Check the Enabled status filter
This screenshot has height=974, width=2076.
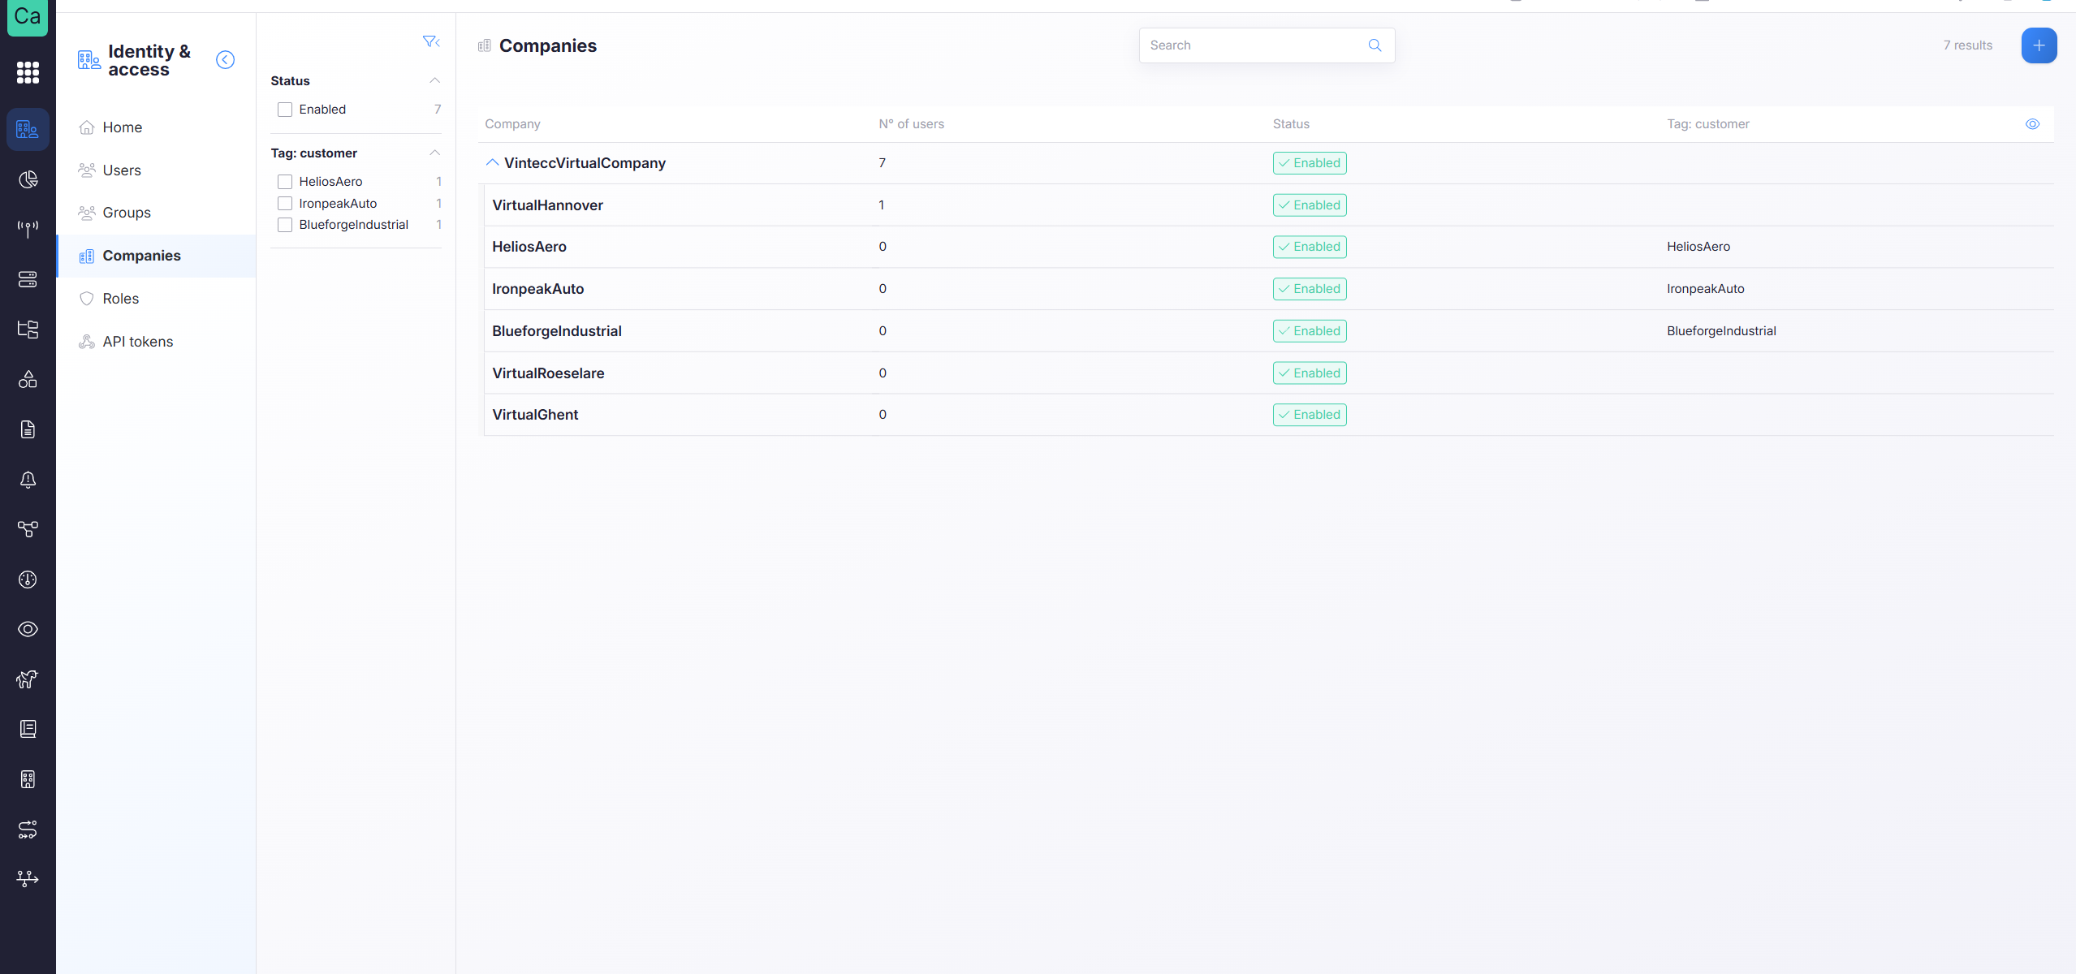285,110
